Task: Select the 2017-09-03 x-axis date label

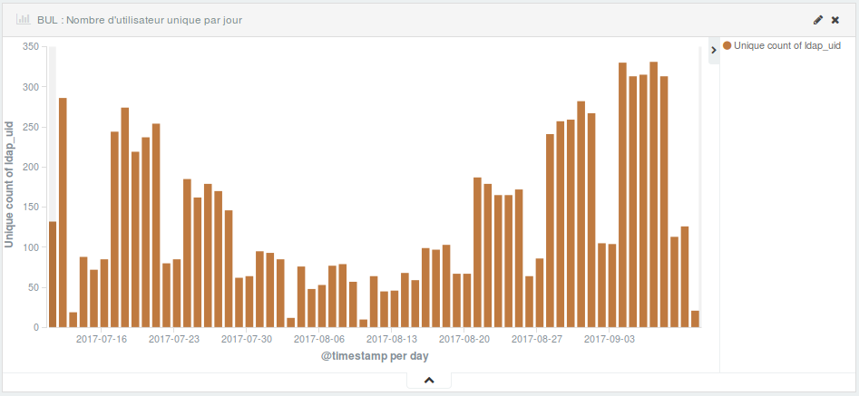Action: 610,339
